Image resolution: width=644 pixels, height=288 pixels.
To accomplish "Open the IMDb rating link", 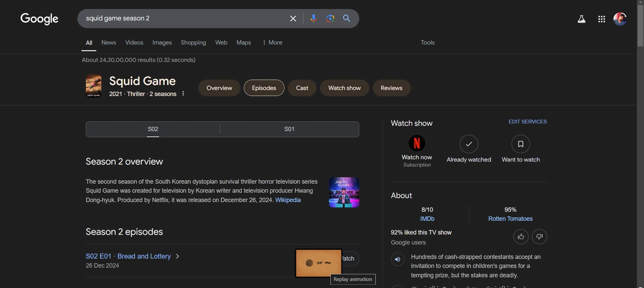I will [x=427, y=219].
